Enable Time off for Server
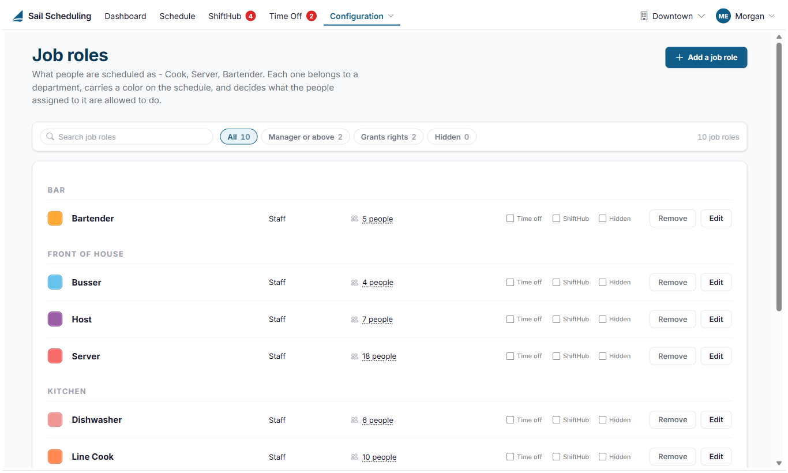The width and height of the screenshot is (788, 473). pos(510,356)
